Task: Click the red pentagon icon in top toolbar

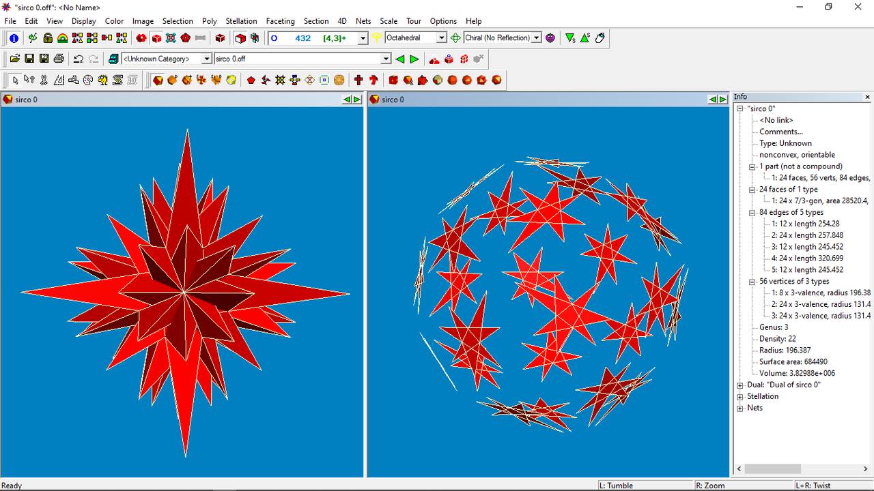Action: click(x=185, y=38)
